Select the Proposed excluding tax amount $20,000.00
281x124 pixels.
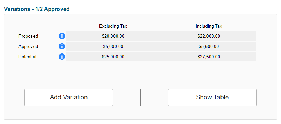113,36
